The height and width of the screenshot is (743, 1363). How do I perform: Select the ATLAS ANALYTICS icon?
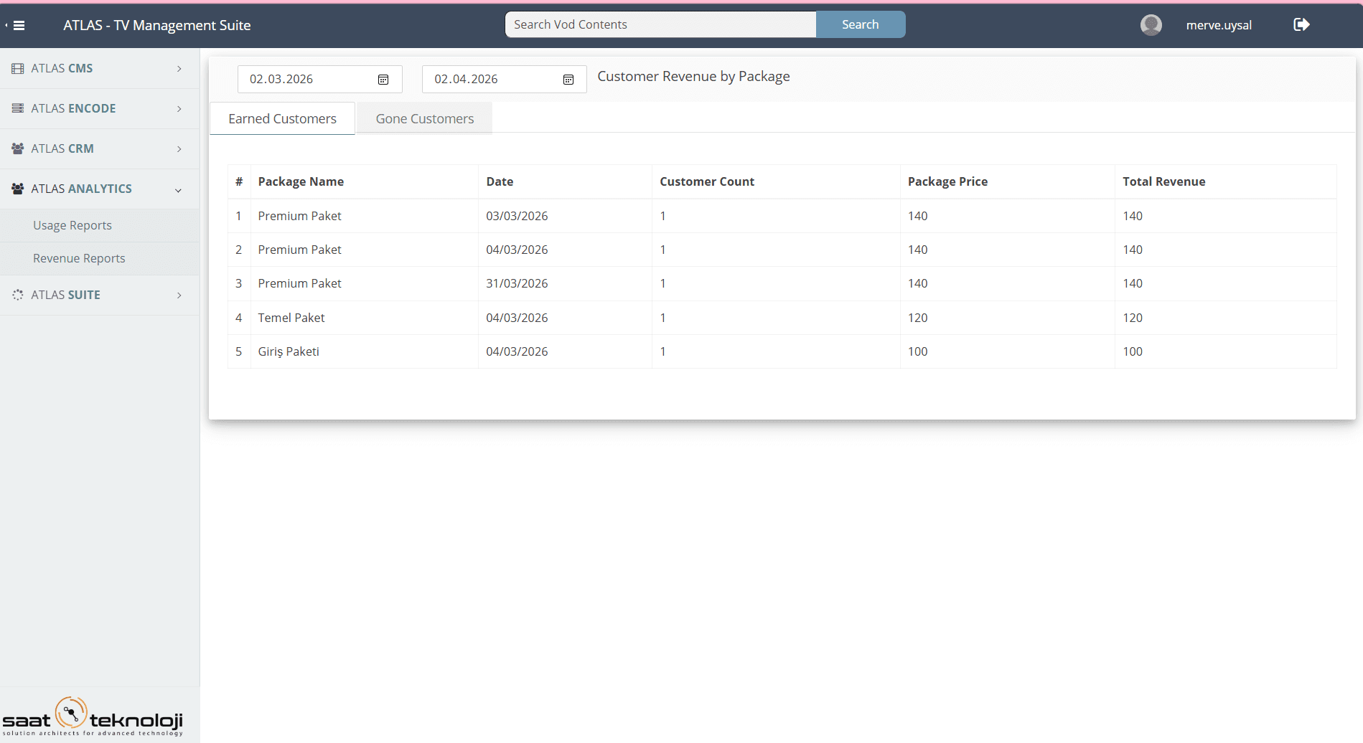pyautogui.click(x=17, y=188)
